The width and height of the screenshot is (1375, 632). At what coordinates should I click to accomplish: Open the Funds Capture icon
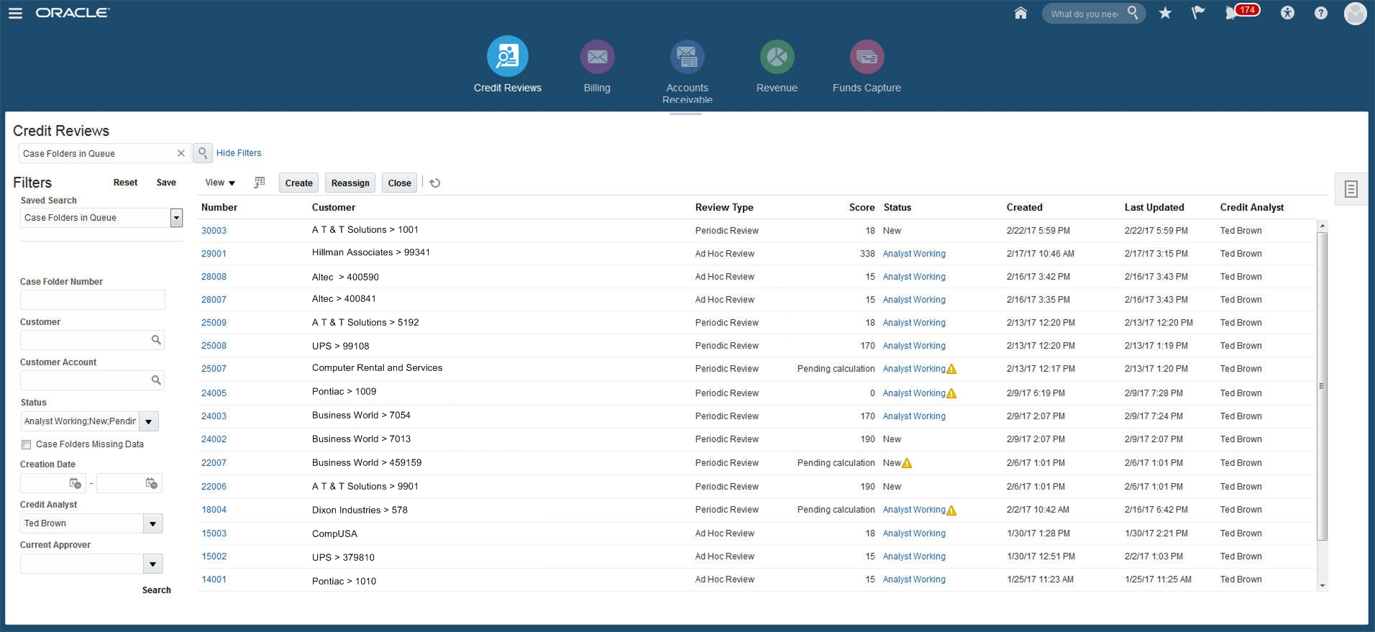(867, 57)
